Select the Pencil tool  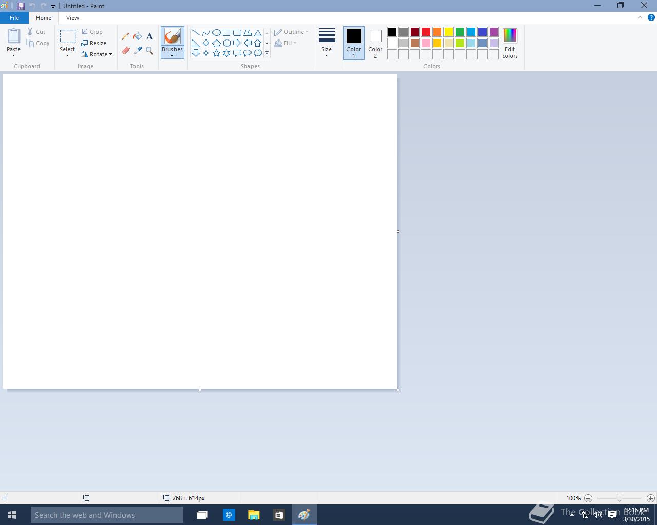coord(125,36)
